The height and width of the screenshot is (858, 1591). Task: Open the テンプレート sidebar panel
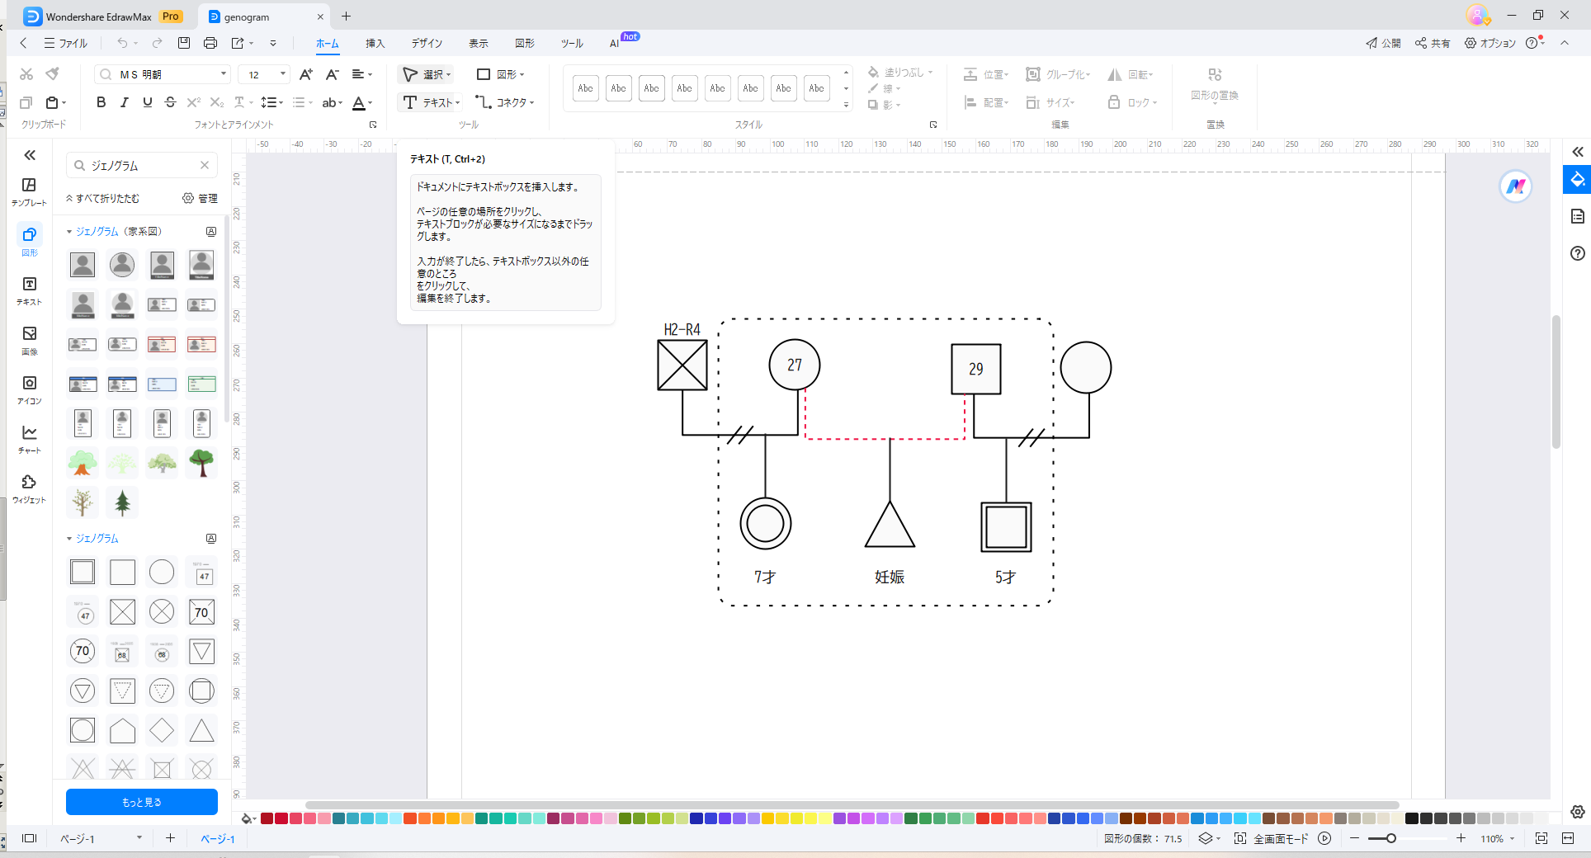(30, 191)
